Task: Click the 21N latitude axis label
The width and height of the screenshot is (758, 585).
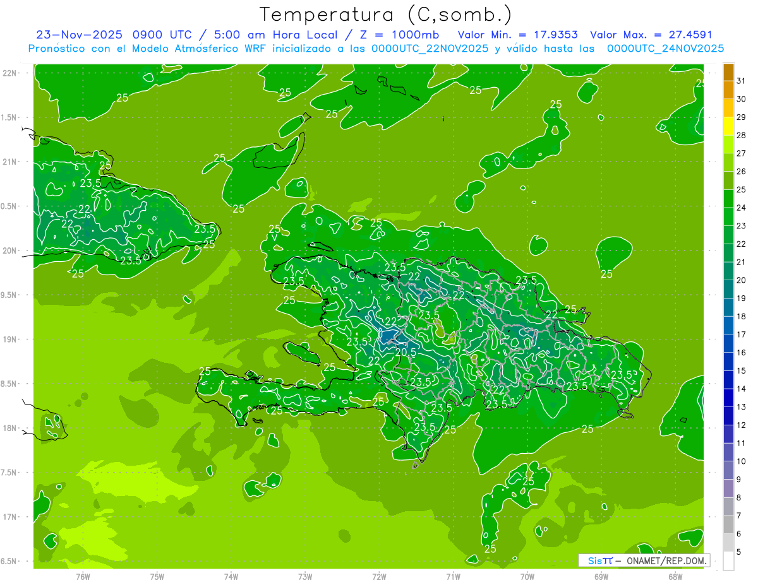Action: tap(9, 162)
